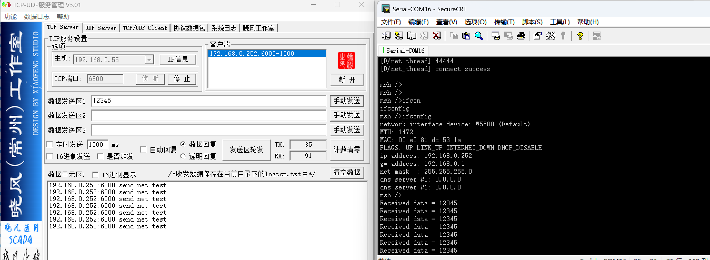Click 手动发送 for 数据发送区2

347,115
